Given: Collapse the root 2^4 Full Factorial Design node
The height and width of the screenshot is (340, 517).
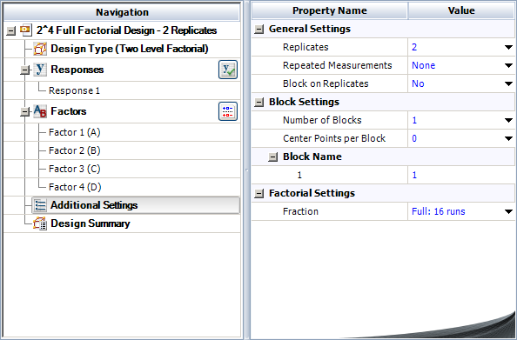Looking at the screenshot, I should coord(11,31).
